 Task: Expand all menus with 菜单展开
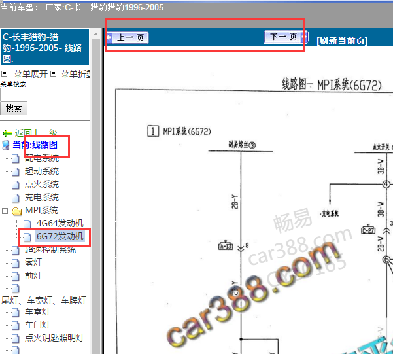pos(30,74)
